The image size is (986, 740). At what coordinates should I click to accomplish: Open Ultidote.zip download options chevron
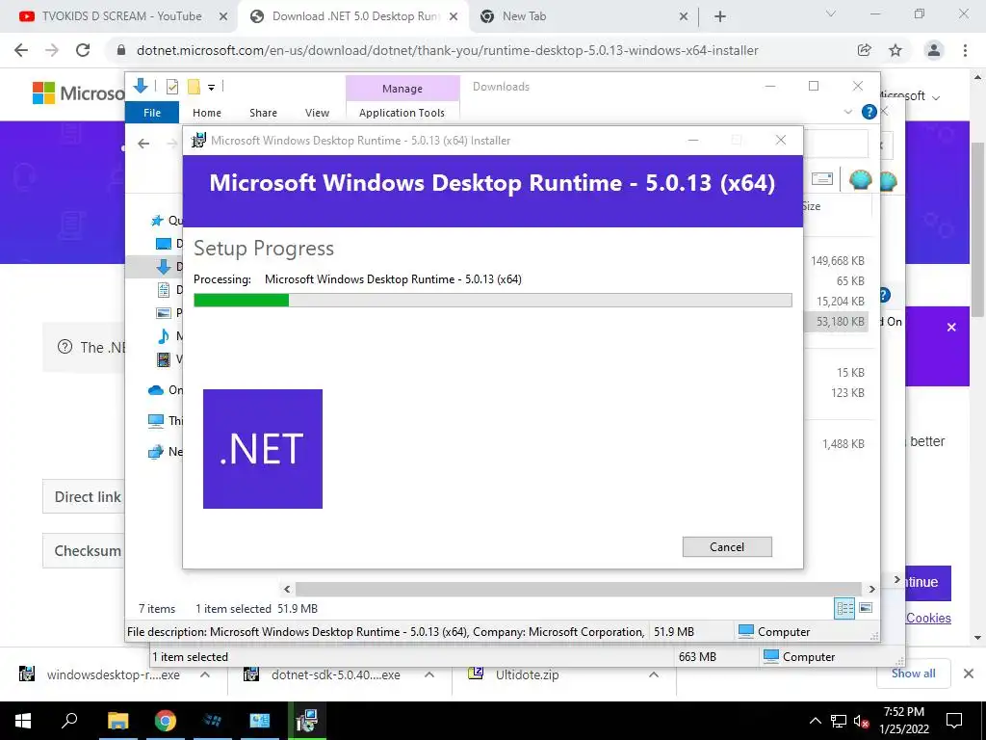654,674
